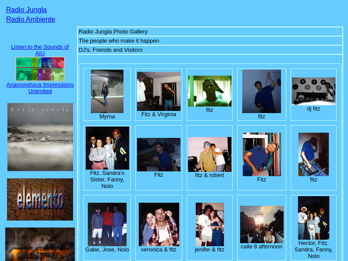Click the DJ's, Friends and Visitors row
348x261 pixels.
tap(110, 50)
